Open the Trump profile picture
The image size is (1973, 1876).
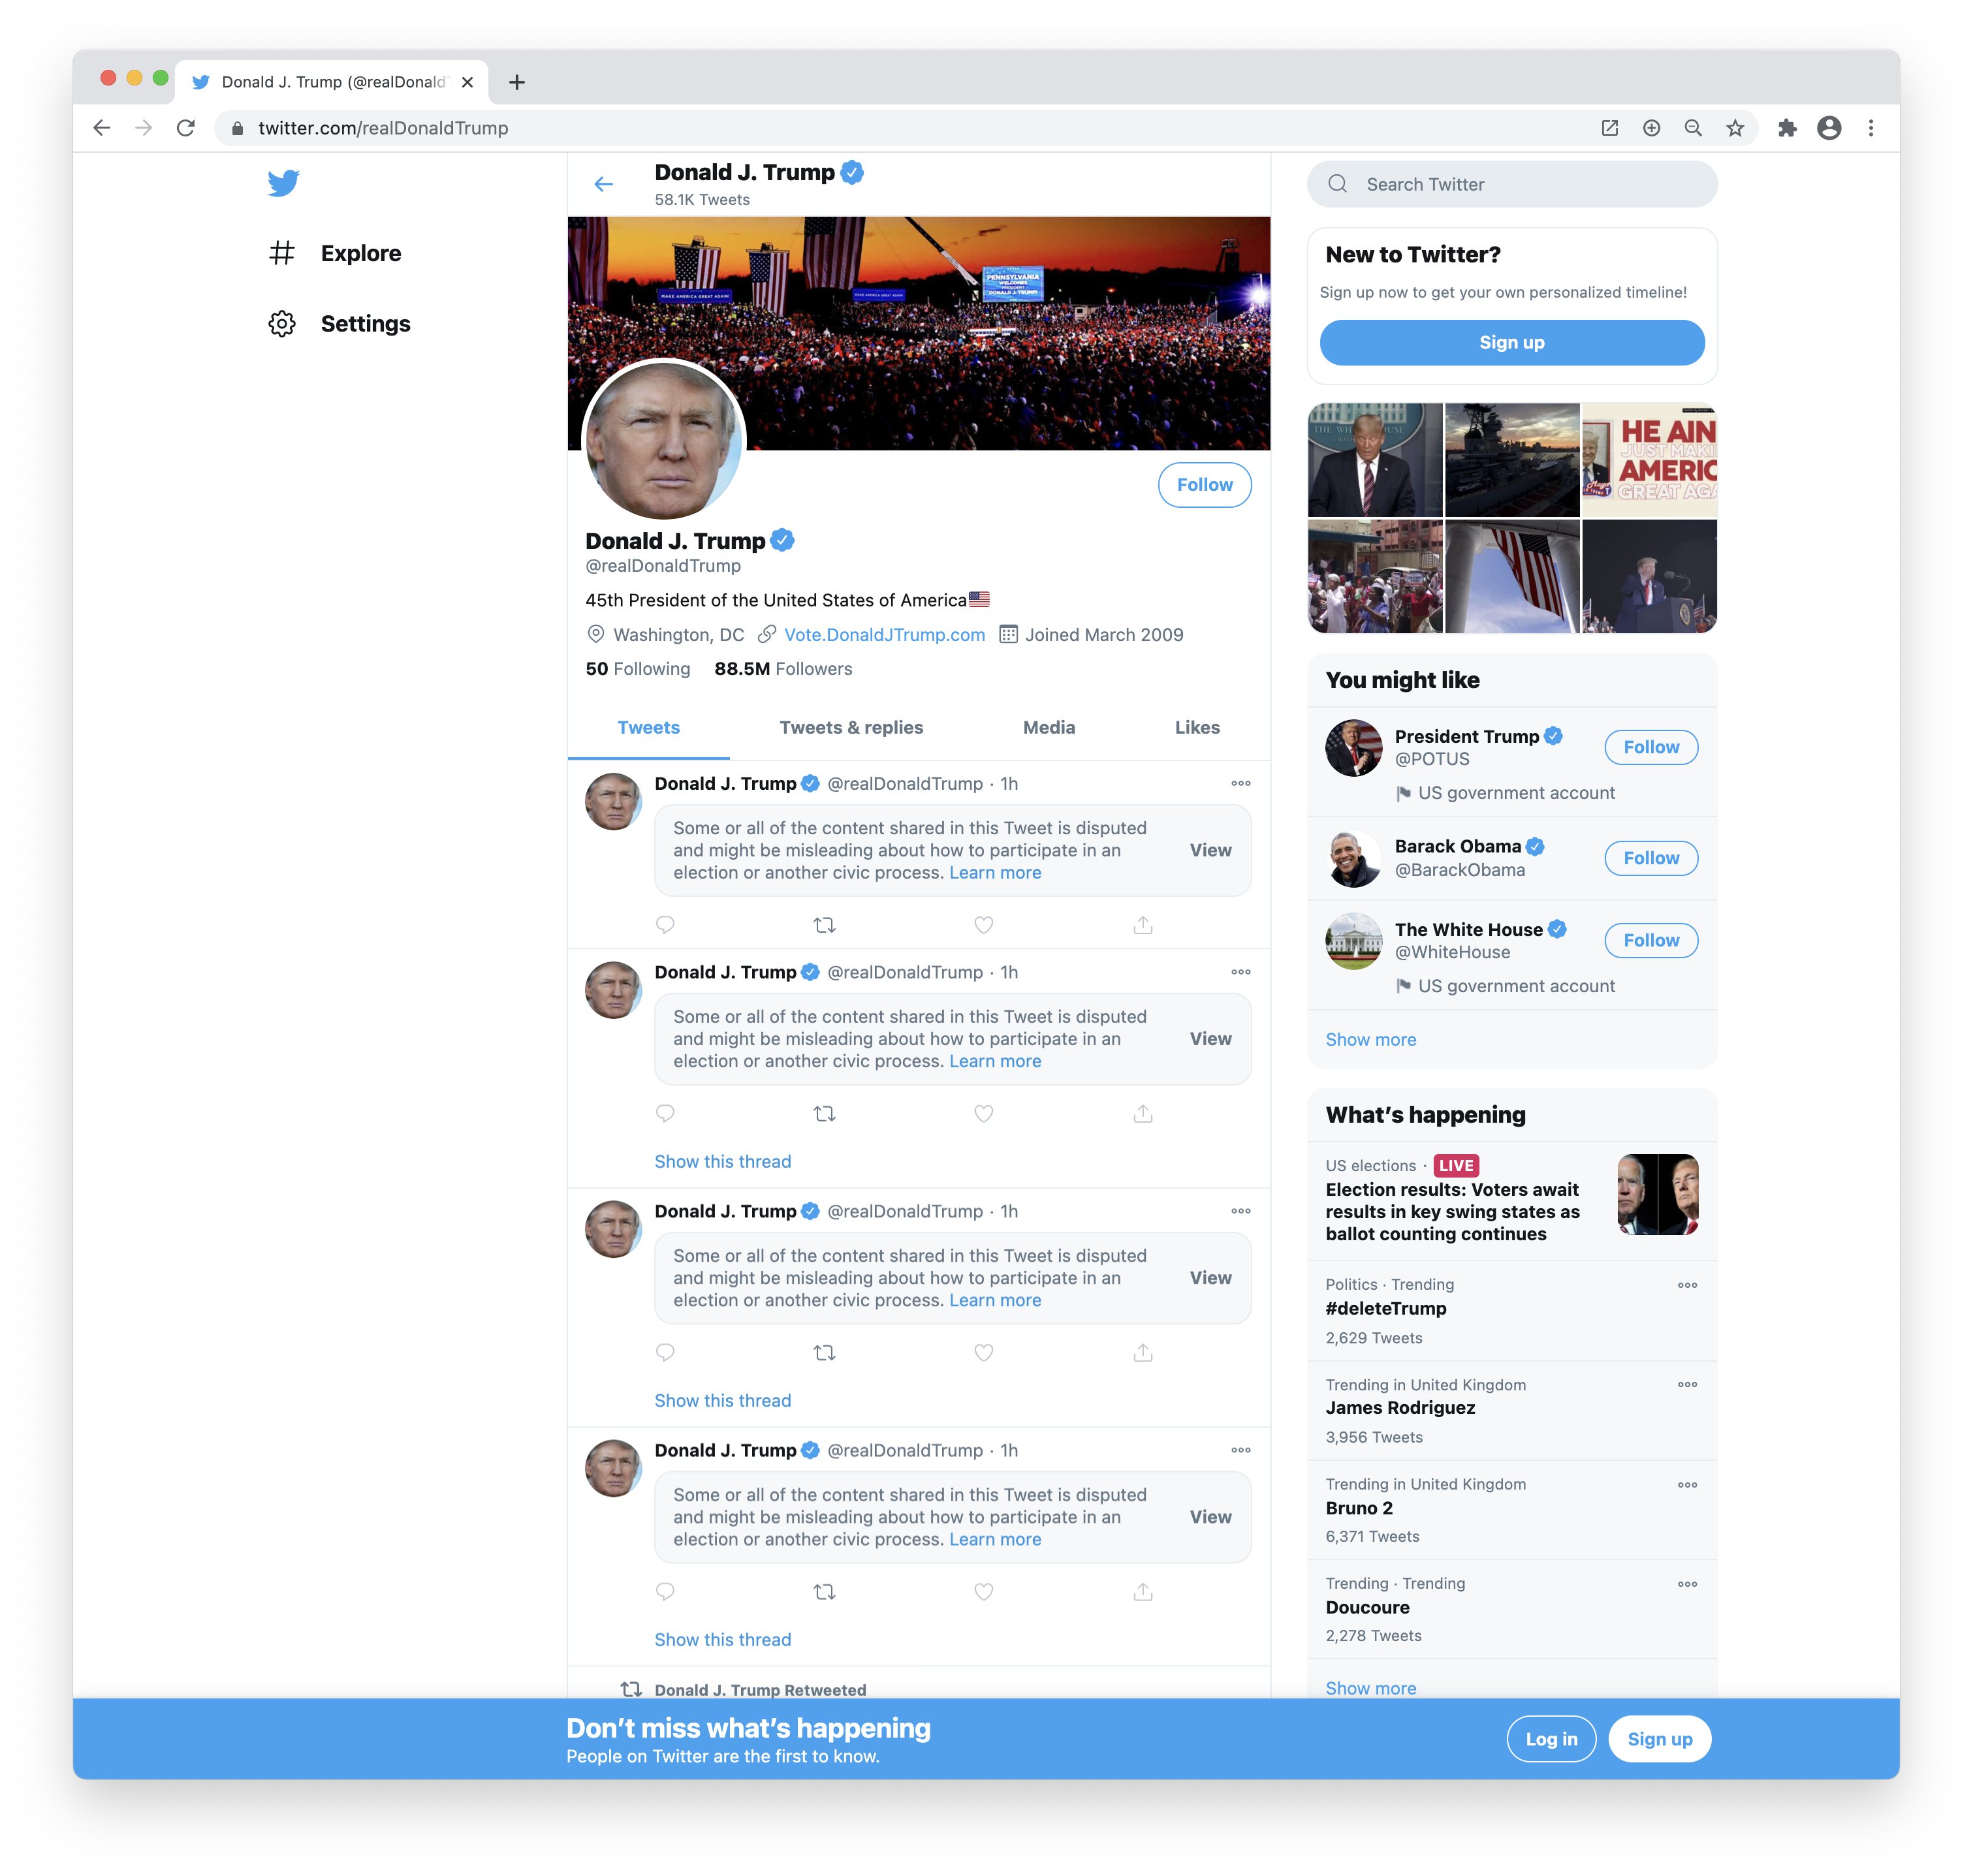(664, 441)
